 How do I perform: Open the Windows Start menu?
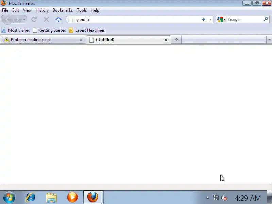click(x=9, y=198)
